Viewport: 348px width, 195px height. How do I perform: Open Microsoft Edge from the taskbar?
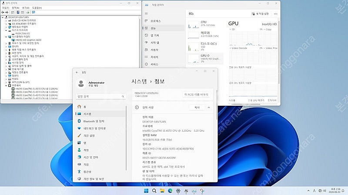point(170,191)
